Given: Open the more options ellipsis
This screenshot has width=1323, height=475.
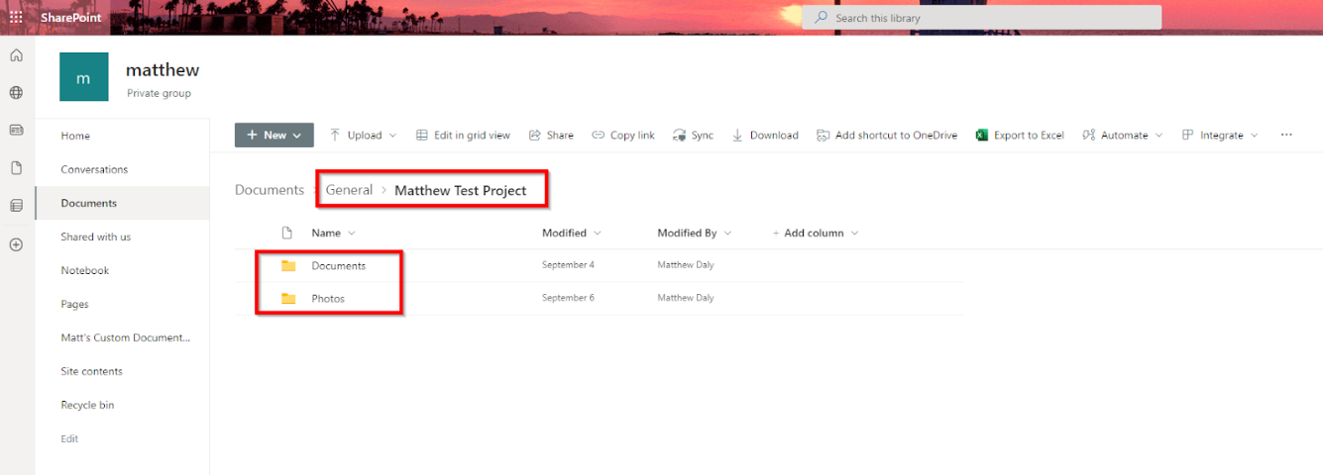Looking at the screenshot, I should [1286, 136].
